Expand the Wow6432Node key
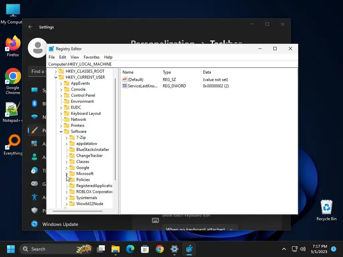The width and height of the screenshot is (343, 257). click(67, 204)
